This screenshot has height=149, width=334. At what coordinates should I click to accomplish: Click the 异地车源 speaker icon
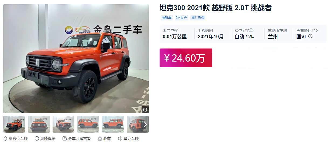[x=120, y=139]
